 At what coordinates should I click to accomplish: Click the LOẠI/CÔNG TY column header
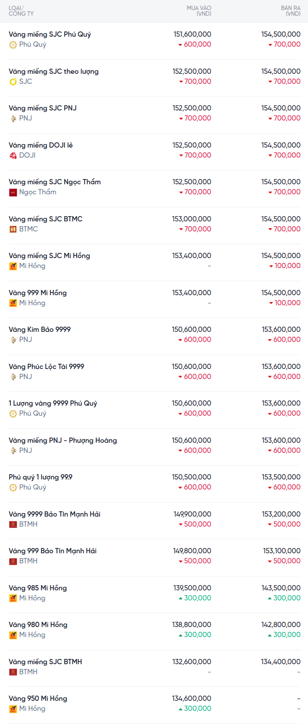pos(21,11)
